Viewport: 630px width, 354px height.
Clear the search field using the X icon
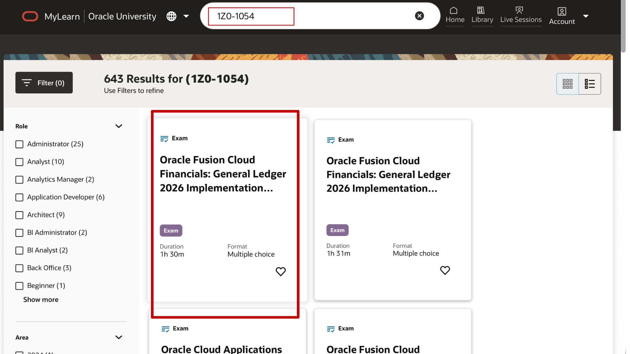[x=419, y=15]
